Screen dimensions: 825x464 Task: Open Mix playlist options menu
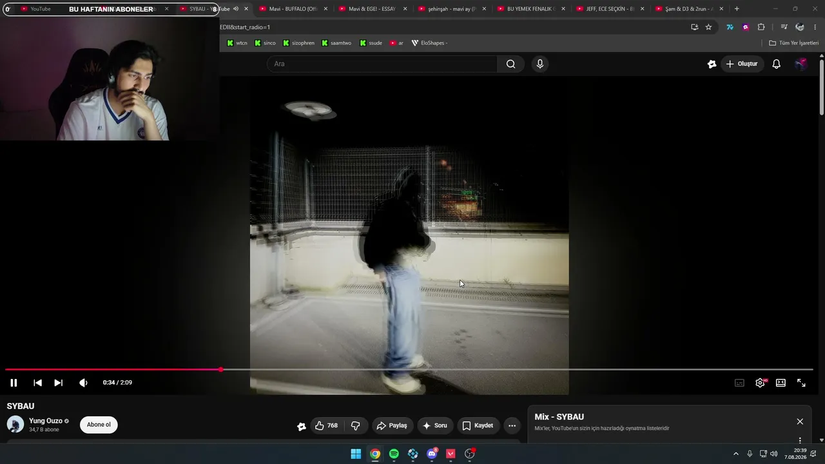tap(800, 440)
